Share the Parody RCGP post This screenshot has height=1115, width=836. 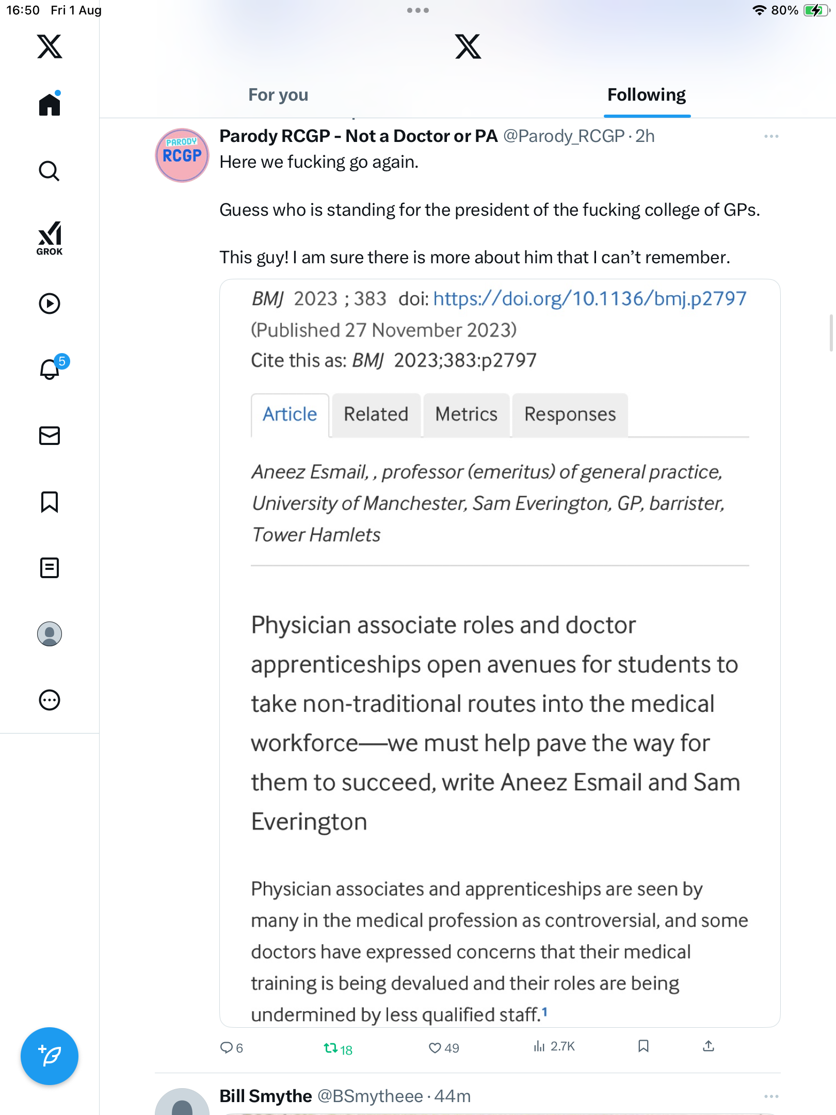tap(709, 1046)
